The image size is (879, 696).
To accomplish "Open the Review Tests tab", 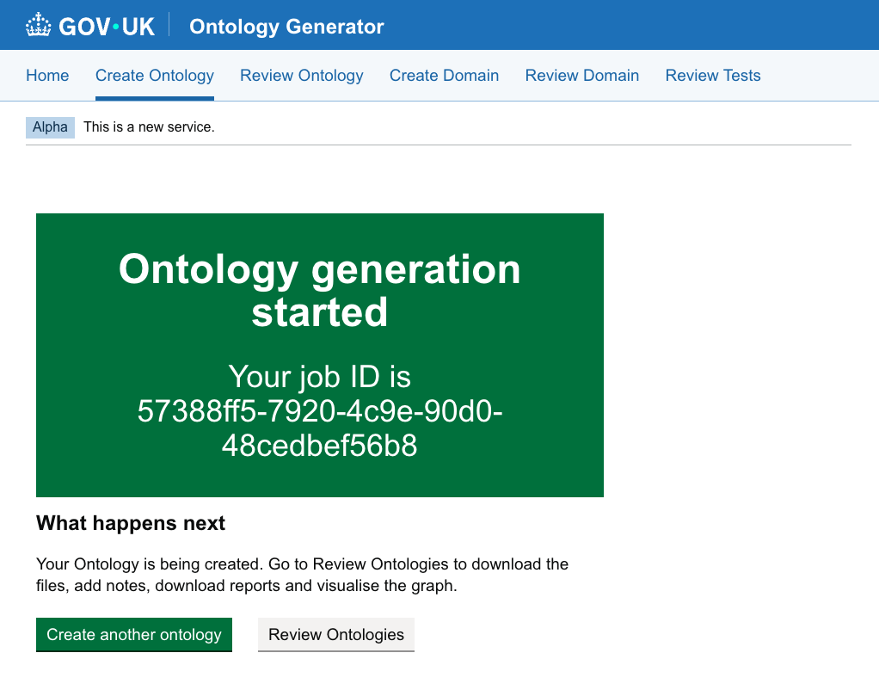I will click(x=712, y=75).
